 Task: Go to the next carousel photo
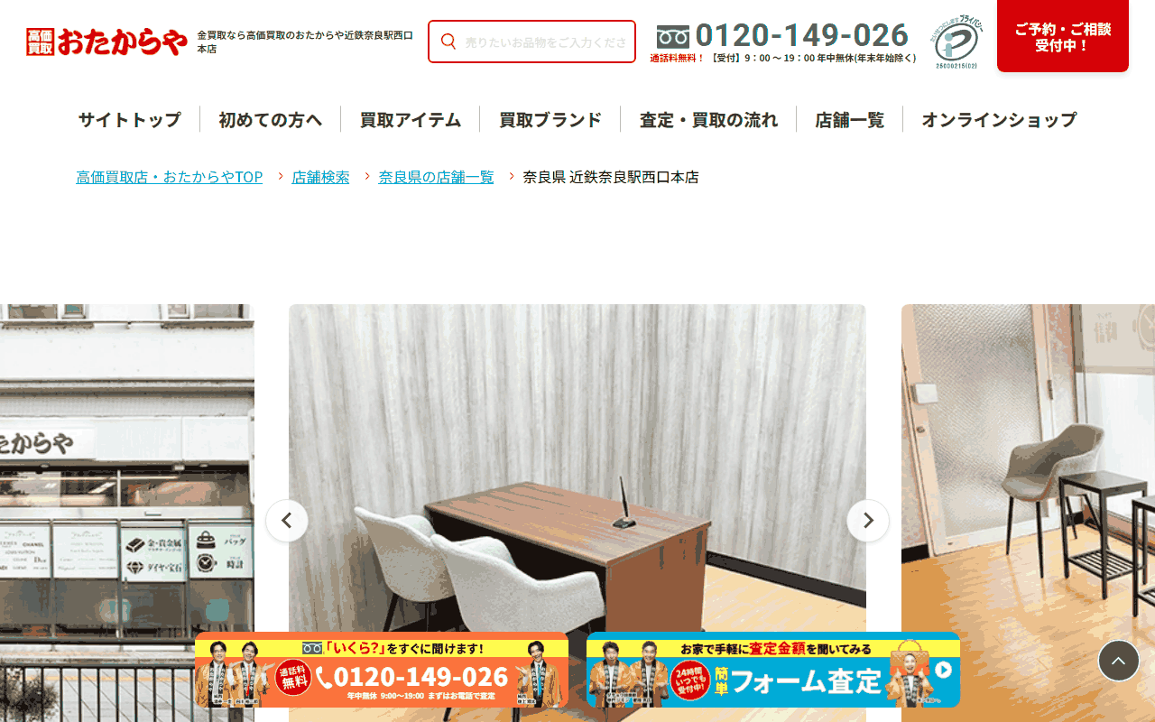tap(868, 521)
